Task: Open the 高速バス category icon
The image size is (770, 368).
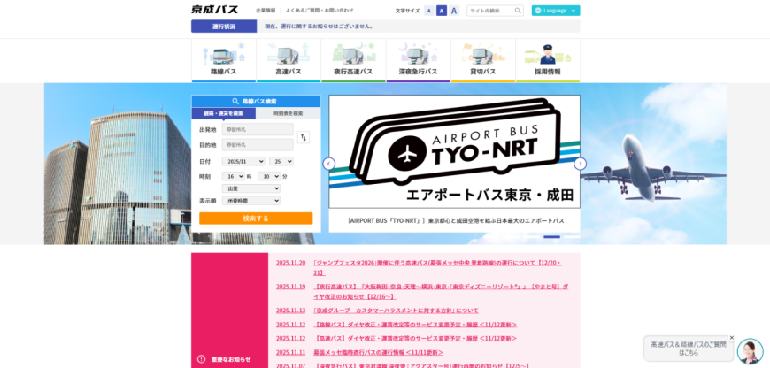Action: pyautogui.click(x=289, y=60)
